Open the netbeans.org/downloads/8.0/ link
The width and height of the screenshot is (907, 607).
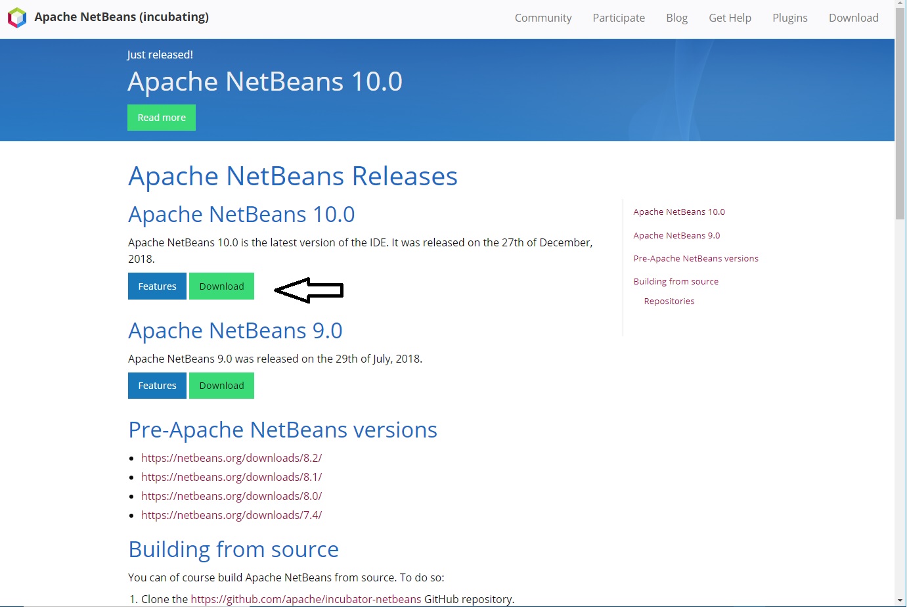231,496
